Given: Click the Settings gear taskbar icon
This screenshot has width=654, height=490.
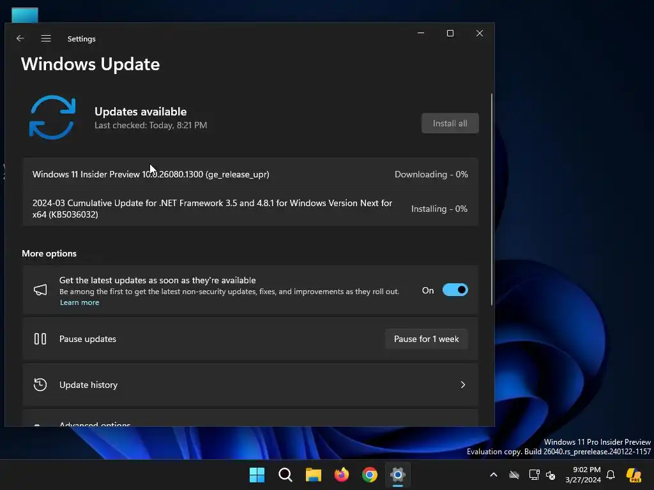Looking at the screenshot, I should (398, 475).
